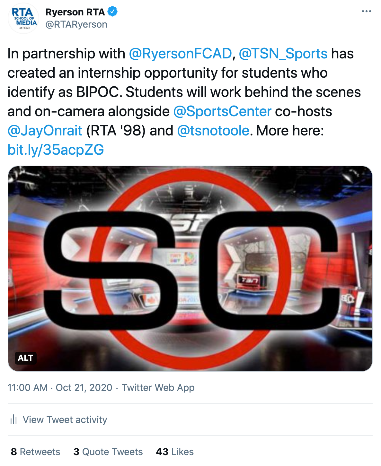Open the three-dot more options menu
The image size is (381, 466).
366,11
